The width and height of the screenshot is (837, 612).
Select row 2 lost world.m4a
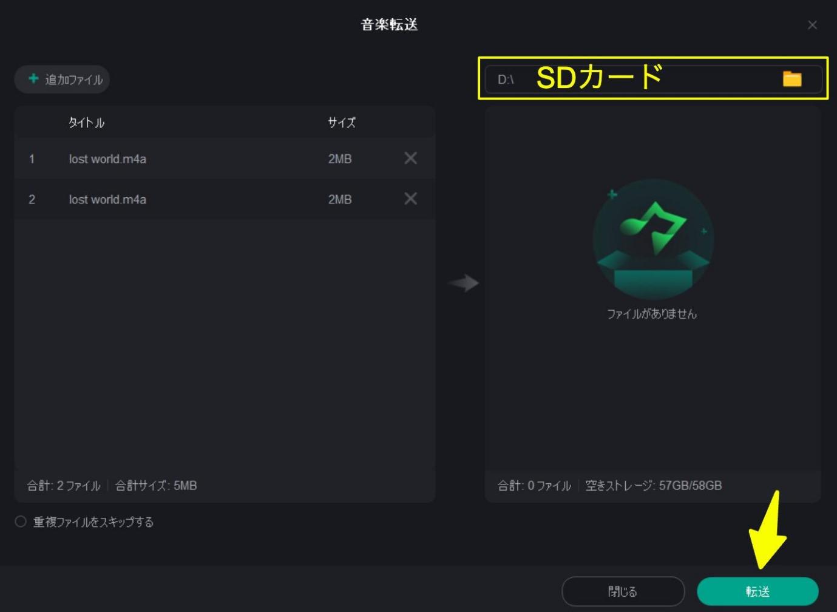[225, 199]
